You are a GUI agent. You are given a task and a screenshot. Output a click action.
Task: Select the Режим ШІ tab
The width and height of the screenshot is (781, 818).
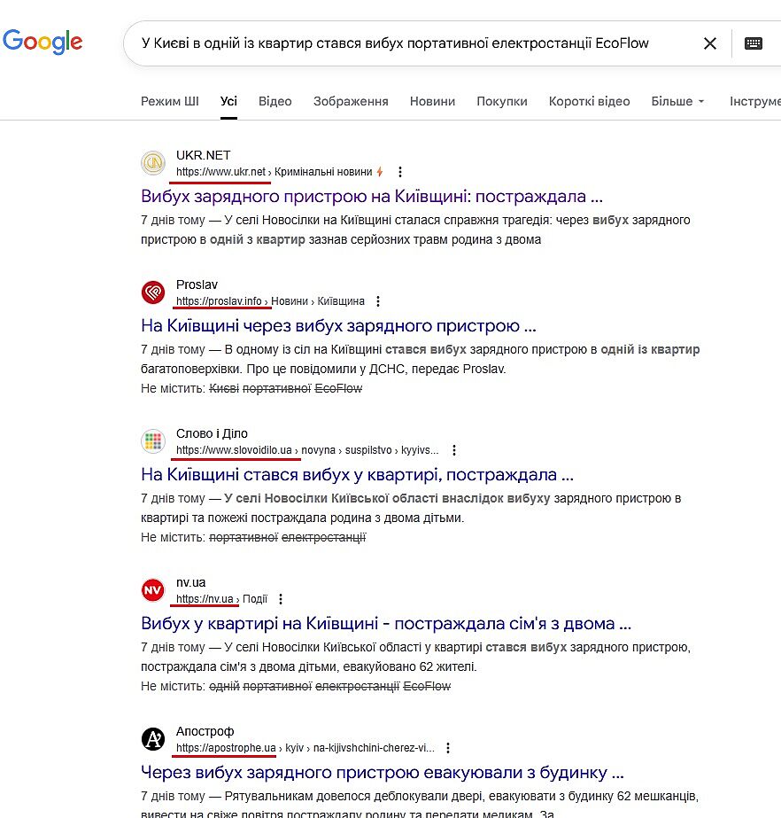169,101
